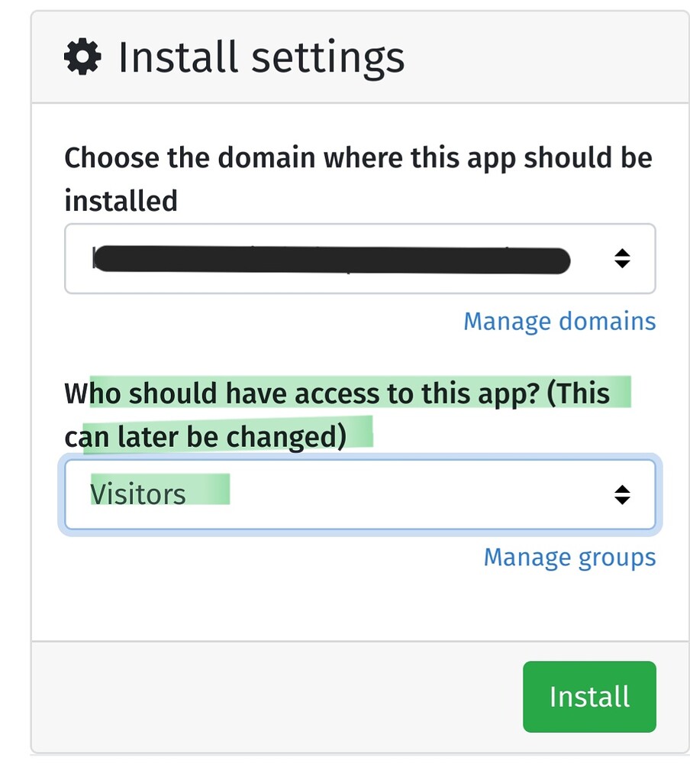Open the Visitors access dropdown
The height and width of the screenshot is (764, 690).
360,494
